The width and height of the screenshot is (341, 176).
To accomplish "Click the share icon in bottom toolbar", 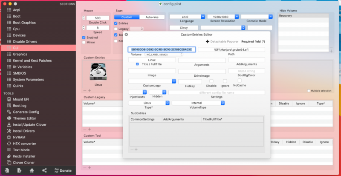I will point(44,170).
